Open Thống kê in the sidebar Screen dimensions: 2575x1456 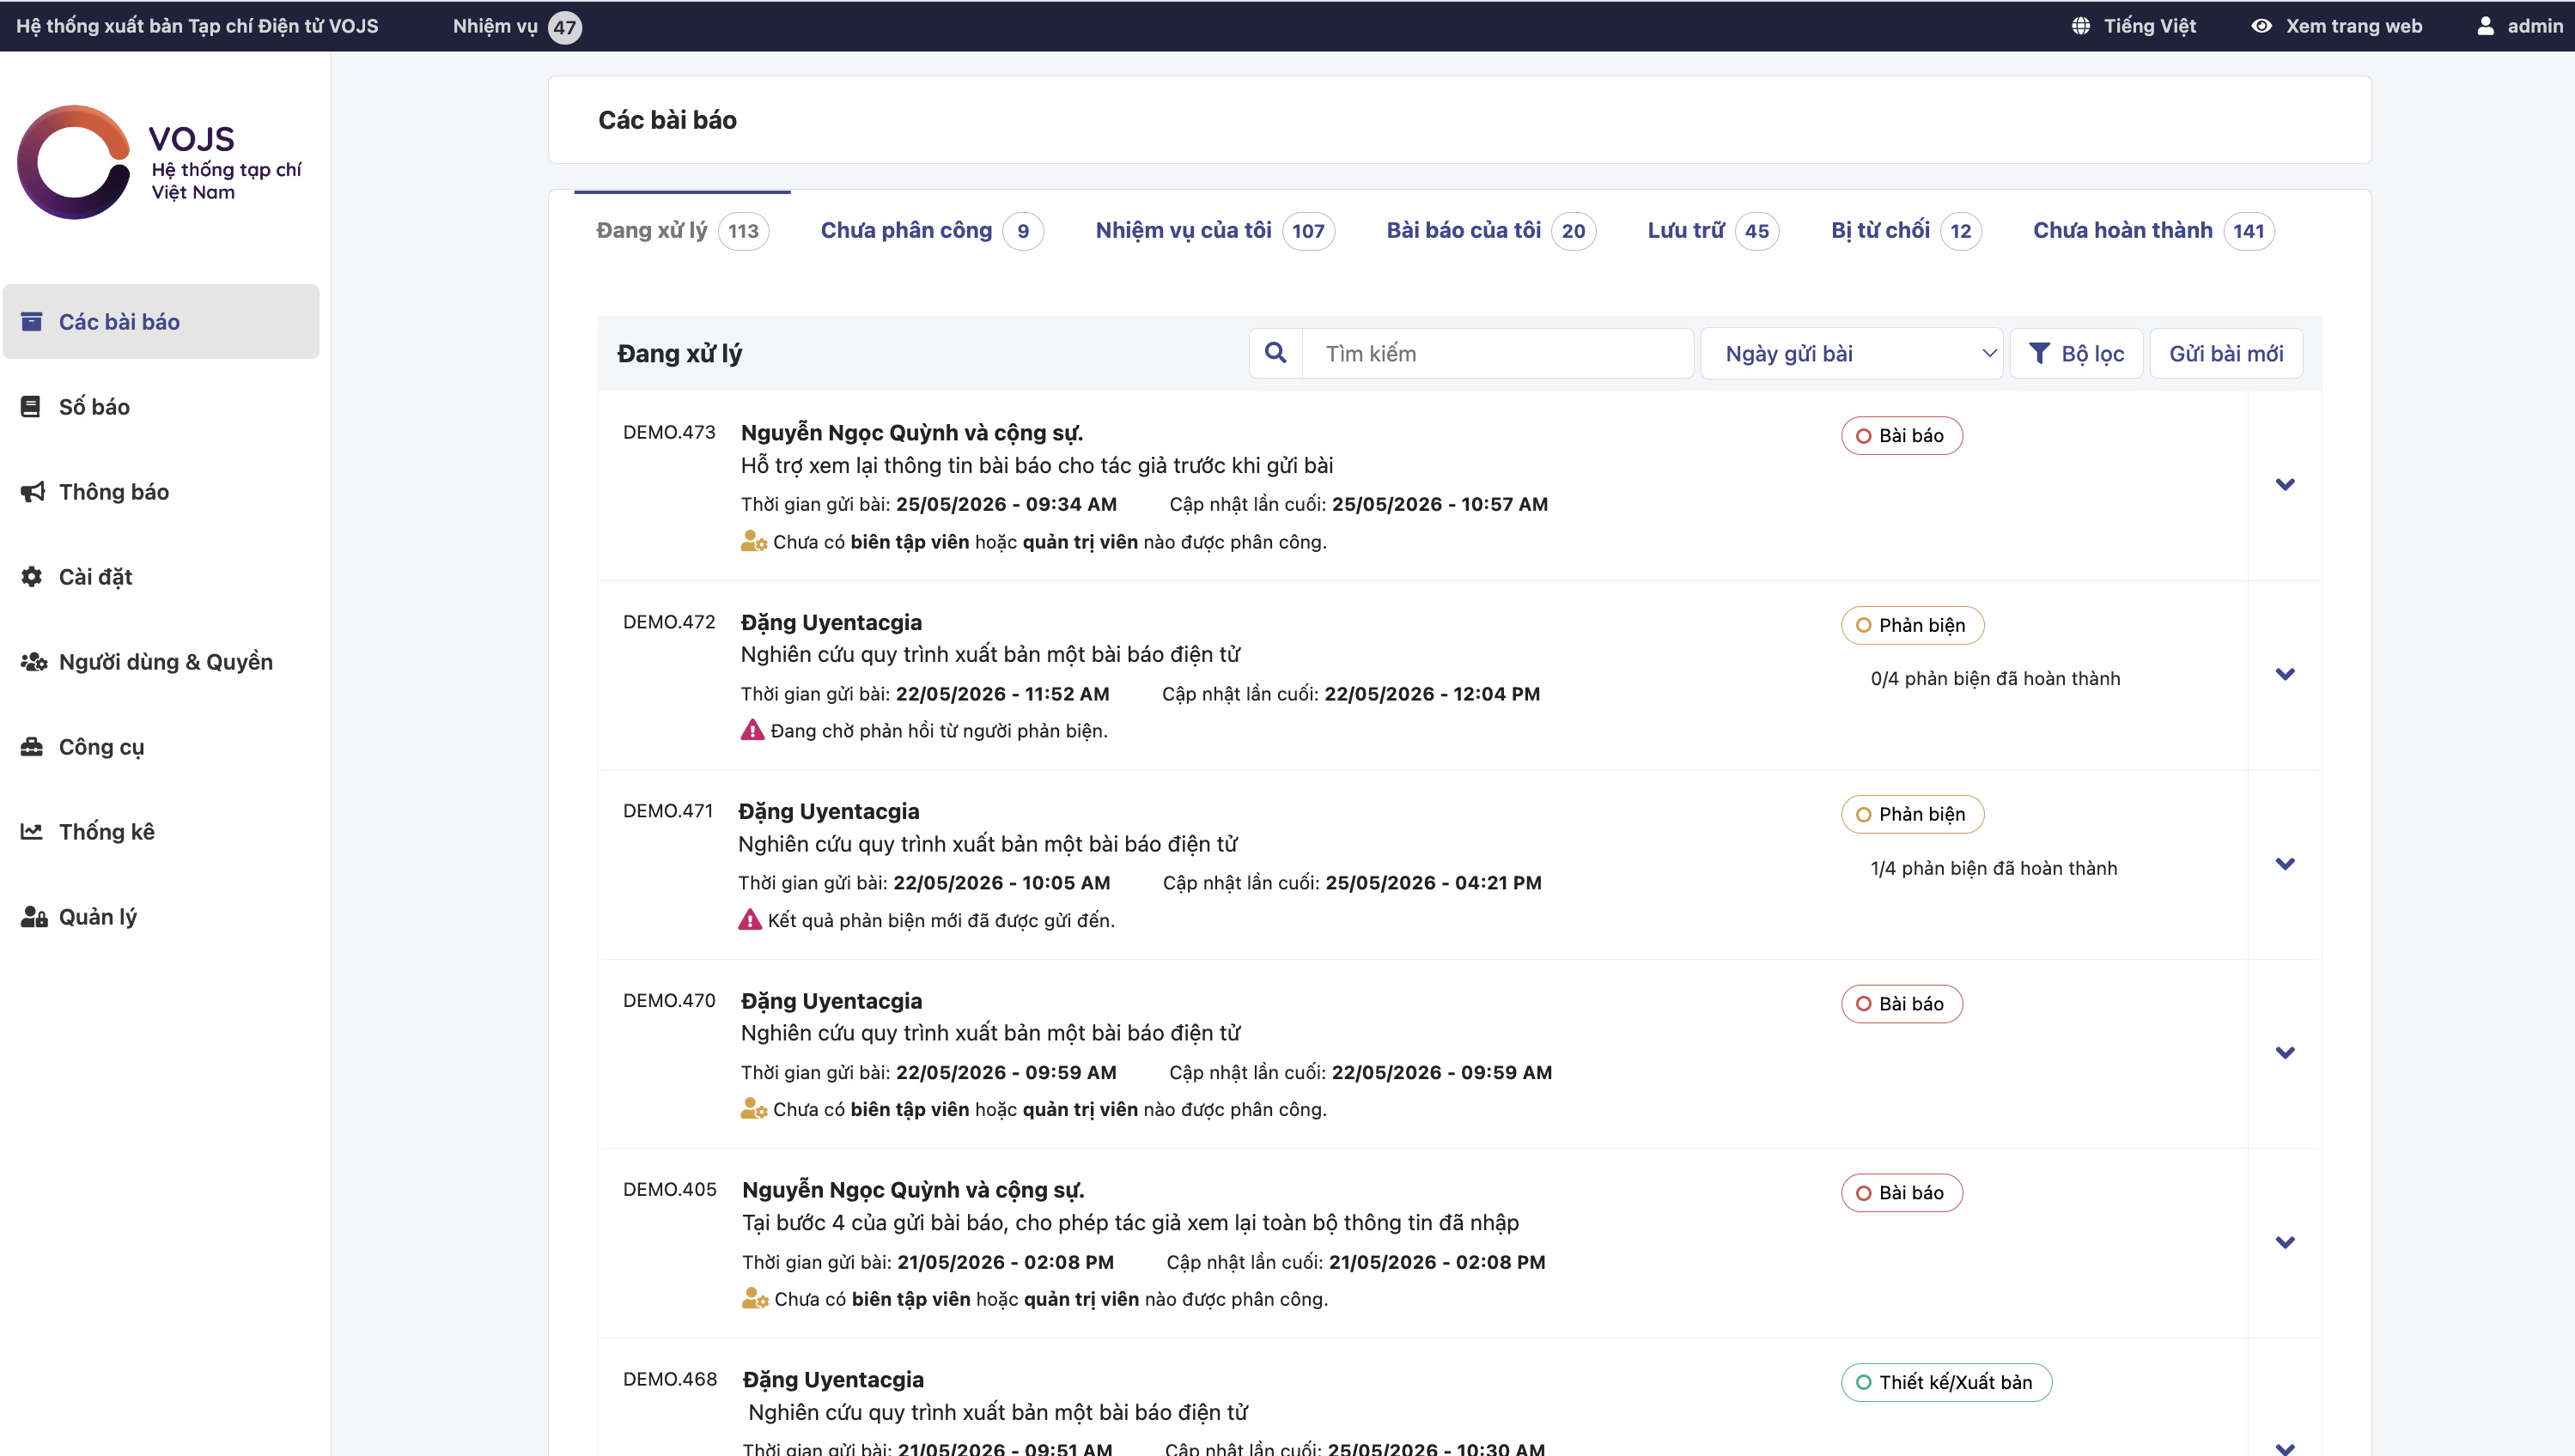pos(161,831)
